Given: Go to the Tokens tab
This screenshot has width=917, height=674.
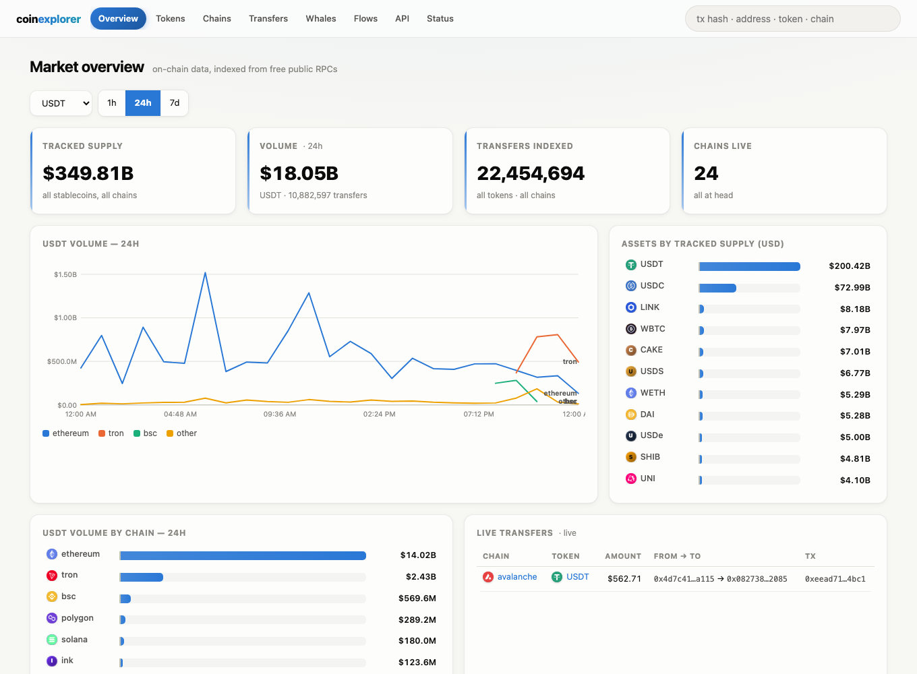Looking at the screenshot, I should [171, 19].
